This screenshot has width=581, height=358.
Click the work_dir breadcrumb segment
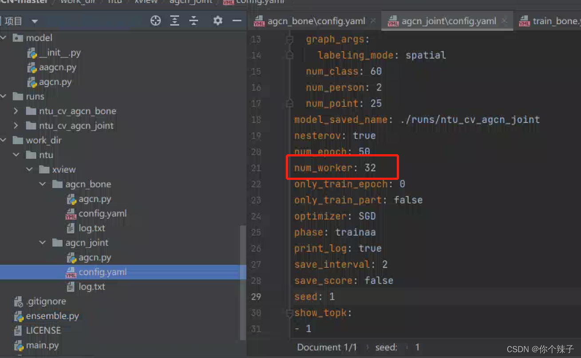[78, 2]
